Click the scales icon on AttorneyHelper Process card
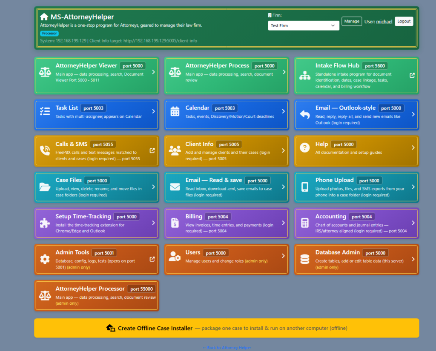Screen dimensions: 436x351 (x=175, y=72)
